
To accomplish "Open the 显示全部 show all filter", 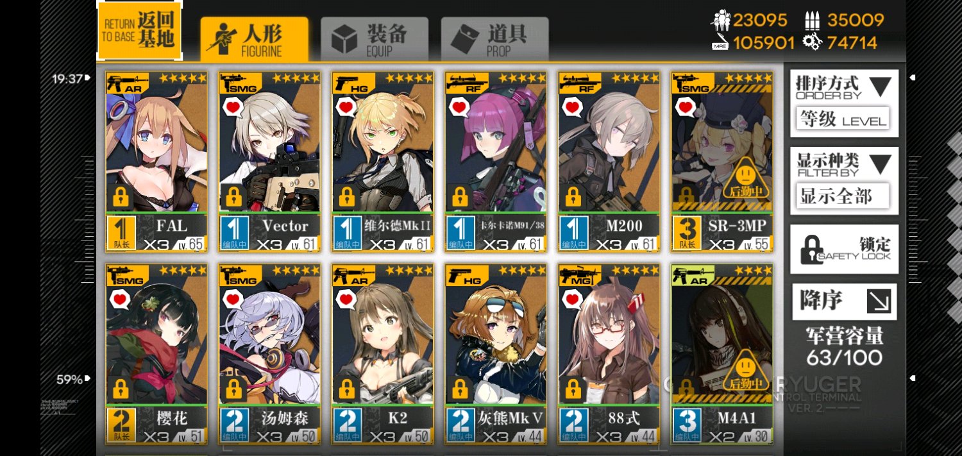I will click(x=843, y=196).
